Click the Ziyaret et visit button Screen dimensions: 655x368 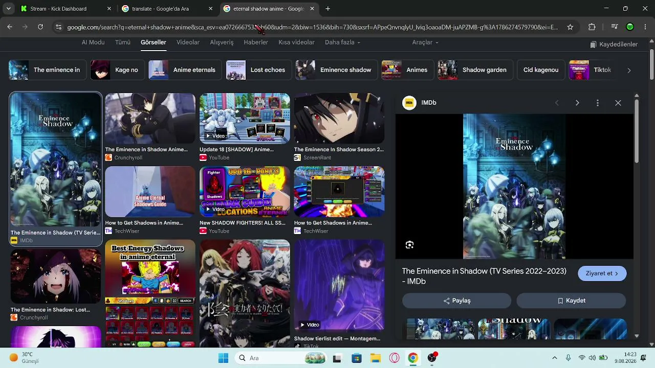tap(602, 273)
